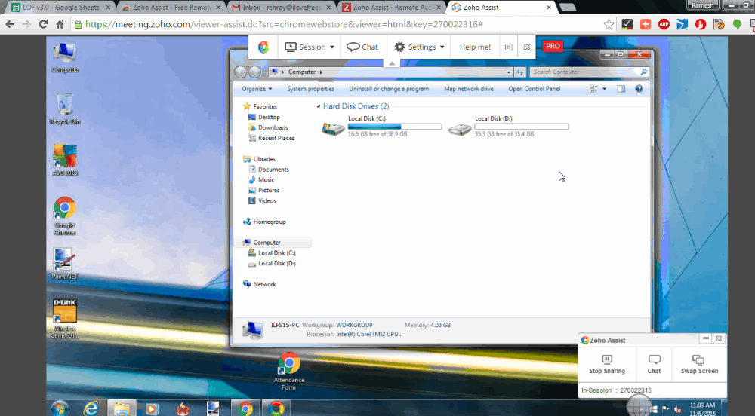Select Downloads under Favorites
Image resolution: width=755 pixels, height=416 pixels.
[268, 128]
